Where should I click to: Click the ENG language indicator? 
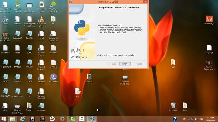(x=201, y=119)
